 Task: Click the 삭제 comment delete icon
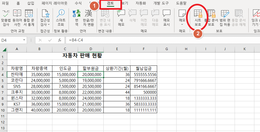tap(132, 13)
